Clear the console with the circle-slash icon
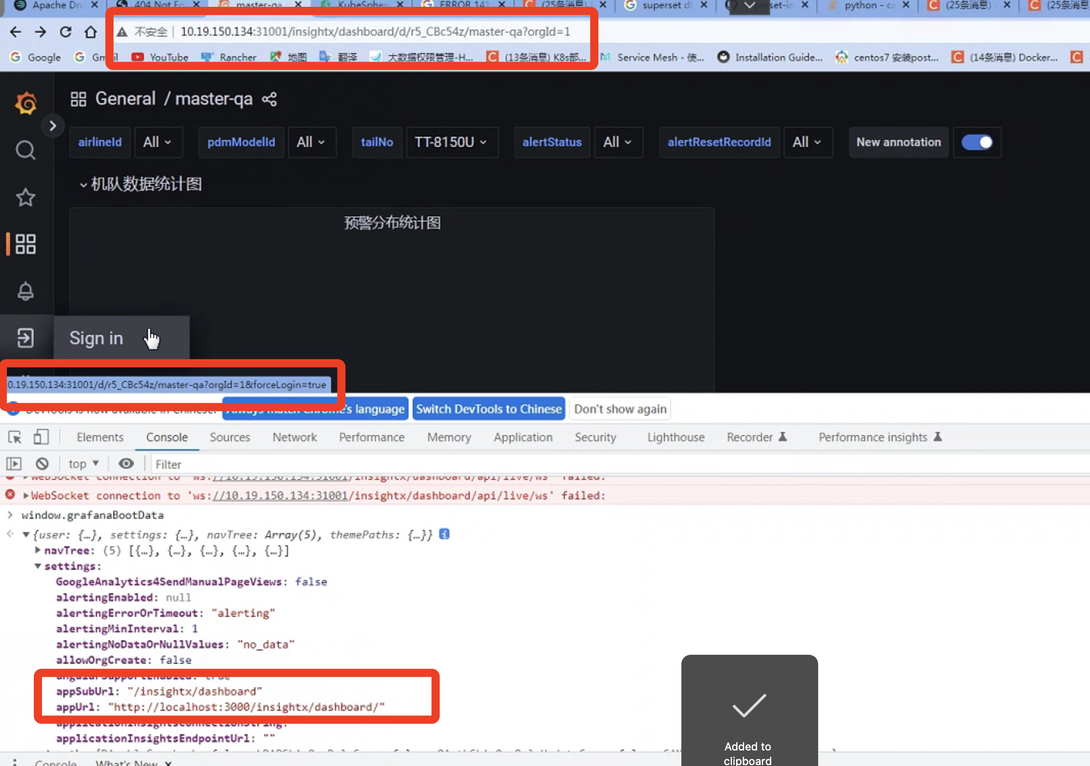The image size is (1090, 766). [42, 464]
